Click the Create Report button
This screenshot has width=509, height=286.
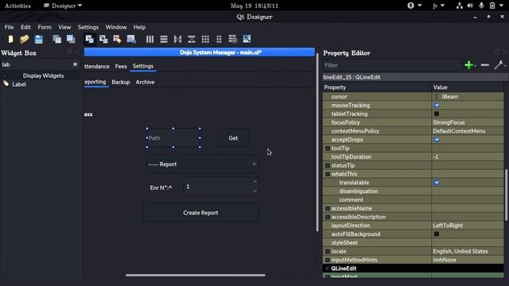click(x=200, y=213)
